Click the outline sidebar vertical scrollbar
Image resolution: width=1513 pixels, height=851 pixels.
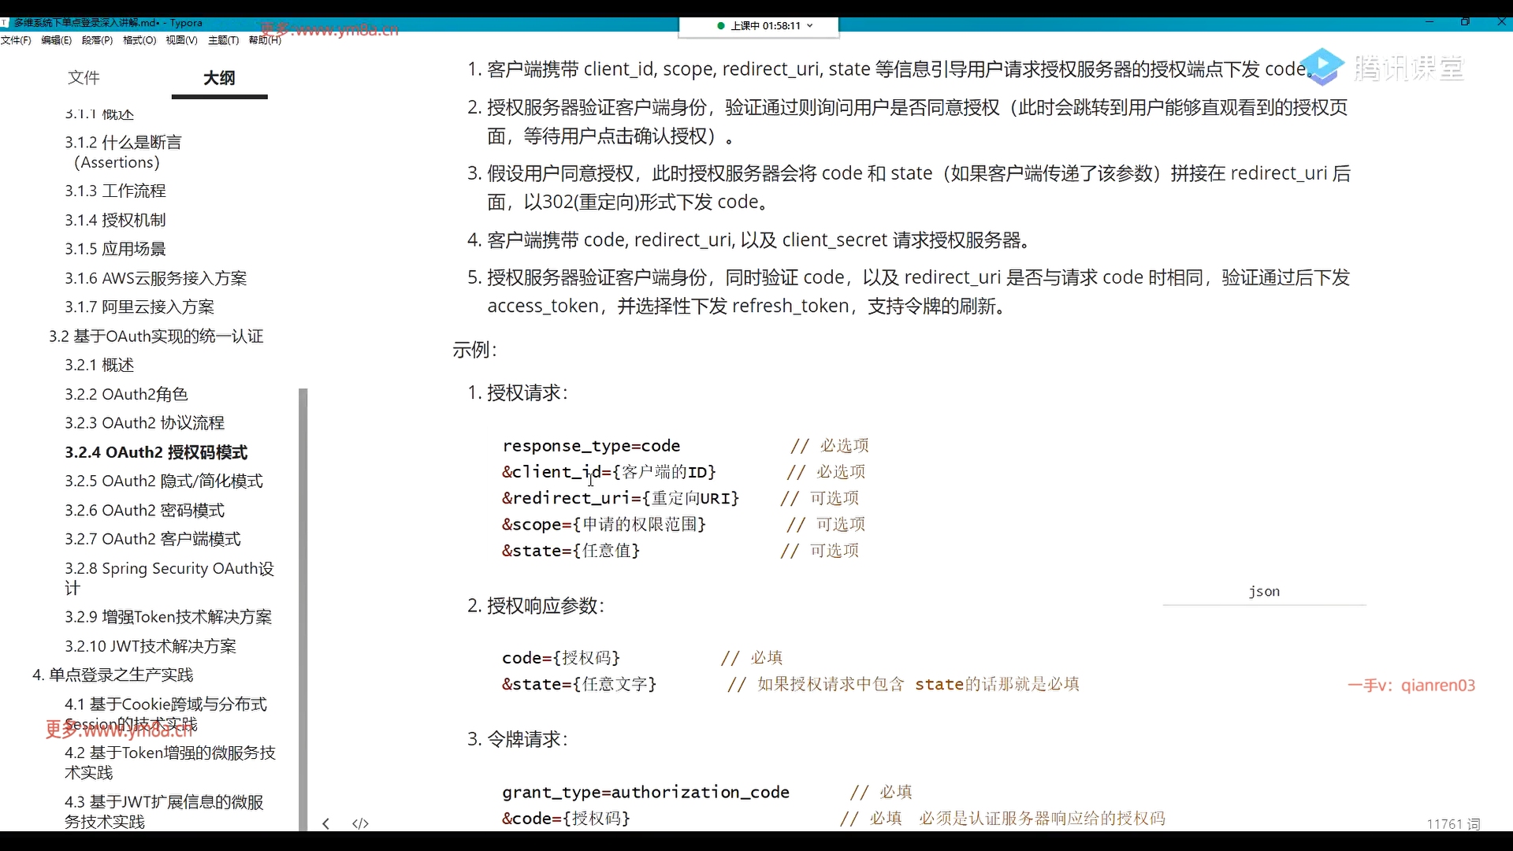[x=303, y=607]
